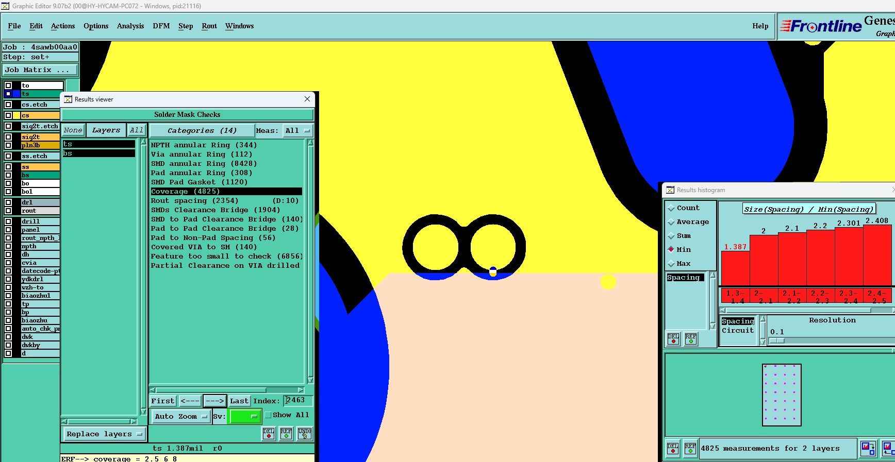895x462 pixels.
Task: Toggle display box of layer to
Action: [x=8, y=85]
